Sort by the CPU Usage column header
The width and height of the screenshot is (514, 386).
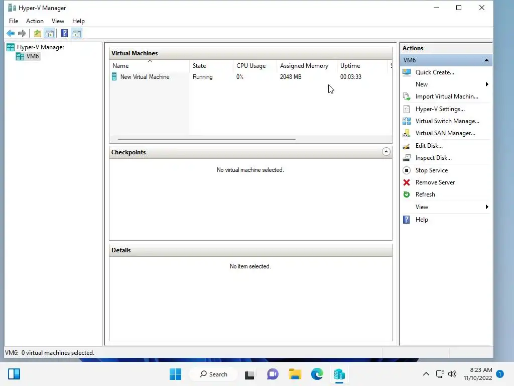point(254,66)
